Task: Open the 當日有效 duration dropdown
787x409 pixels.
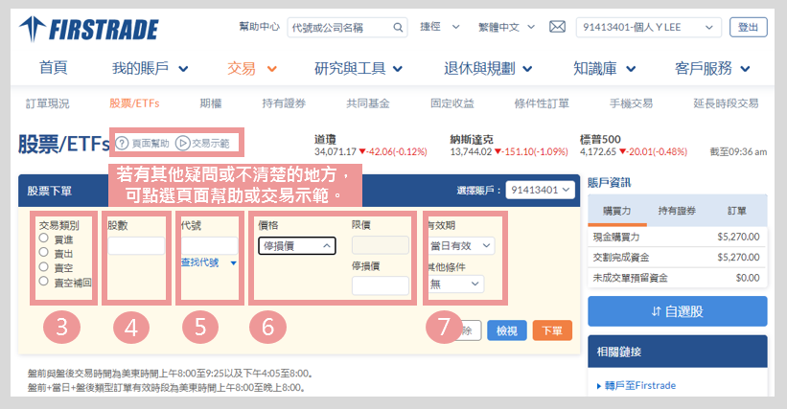Action: click(x=461, y=245)
